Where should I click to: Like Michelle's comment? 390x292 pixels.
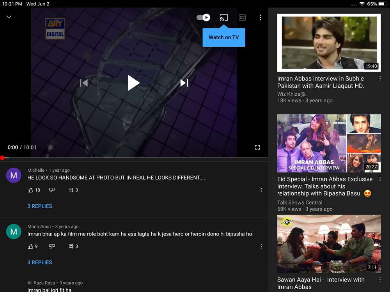30,190
